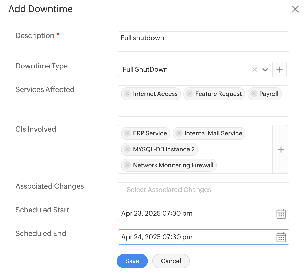
Task: Cancel adding the downtime
Action: 171,261
